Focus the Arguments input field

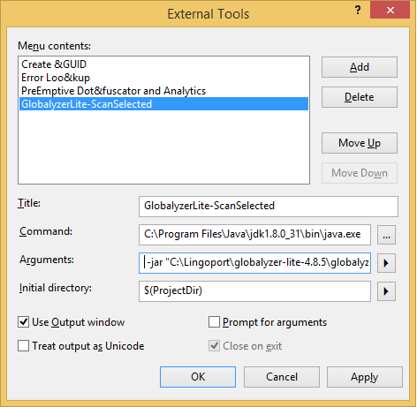point(254,262)
